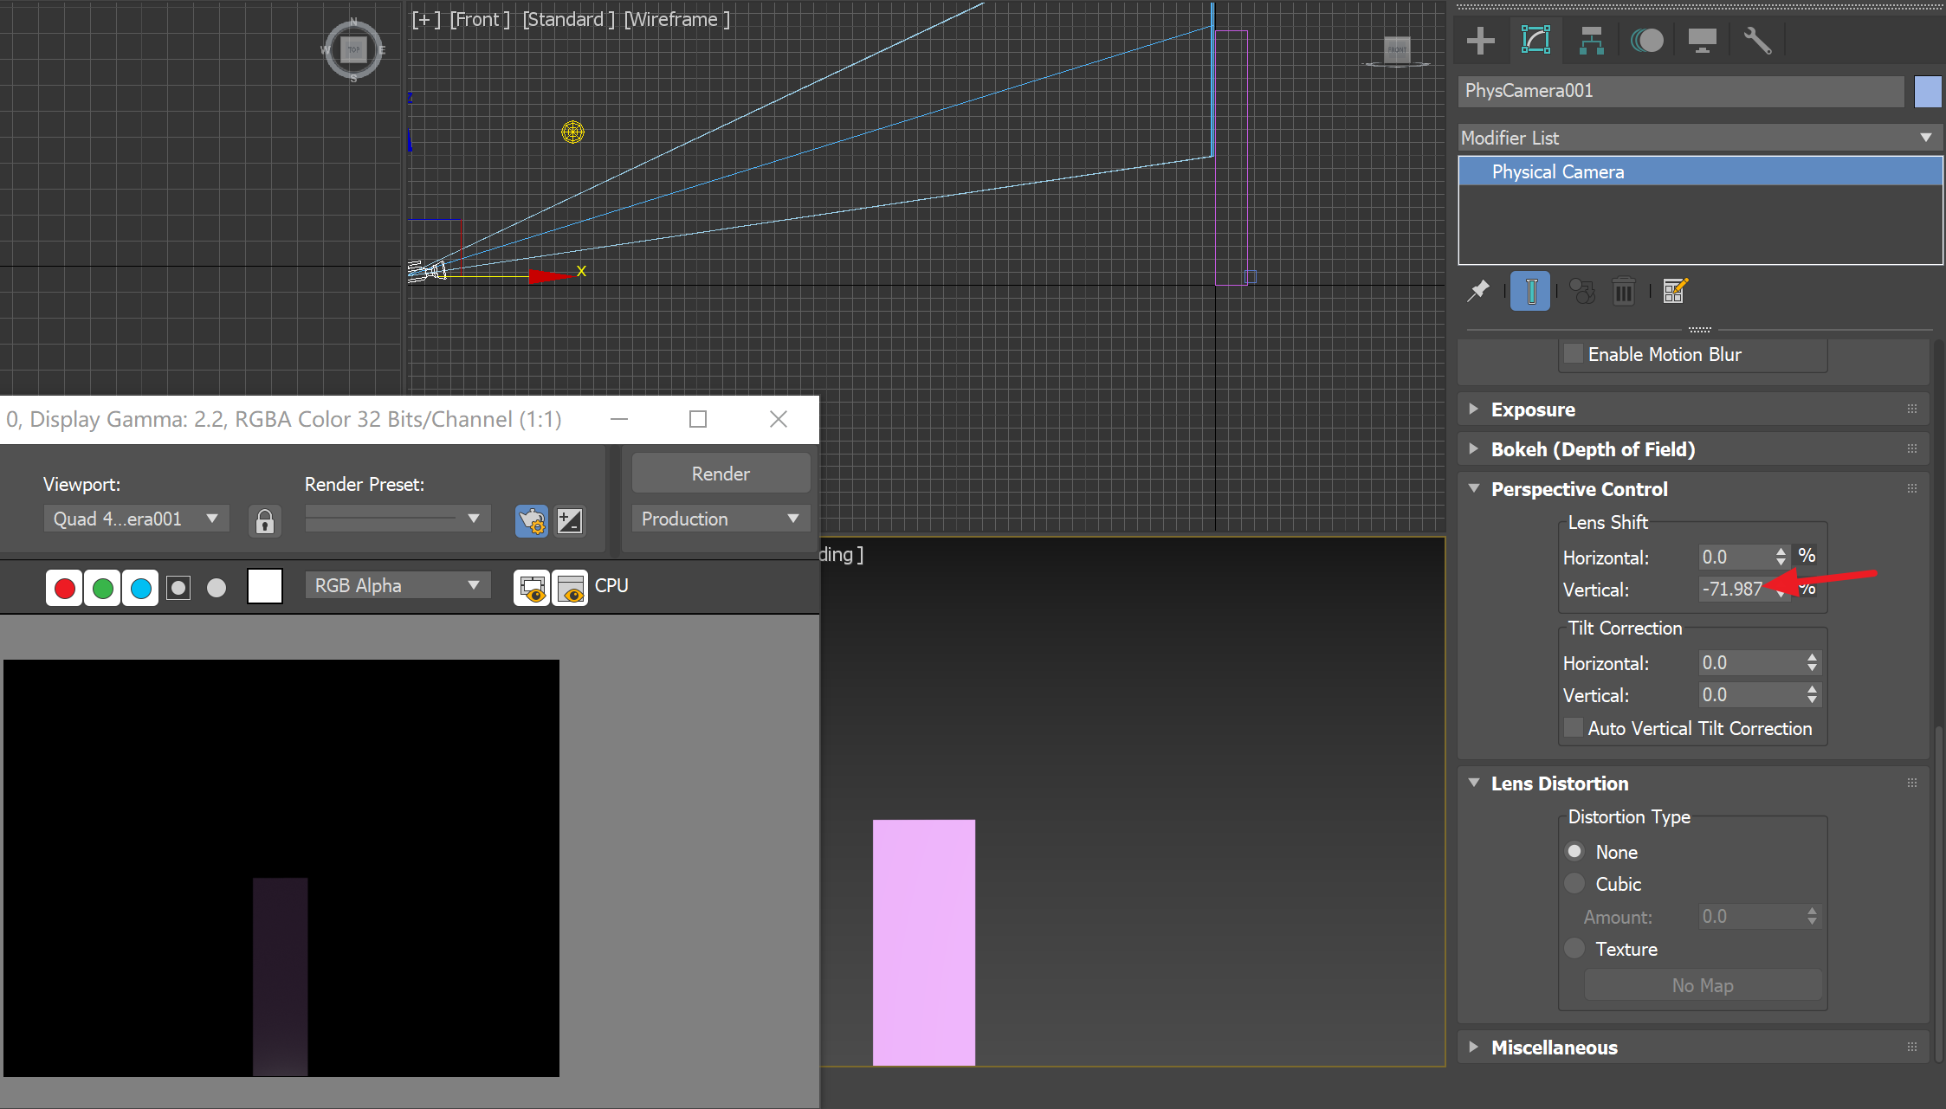Image resolution: width=1946 pixels, height=1109 pixels.
Task: Click the Pin Stack icon
Action: (1478, 292)
